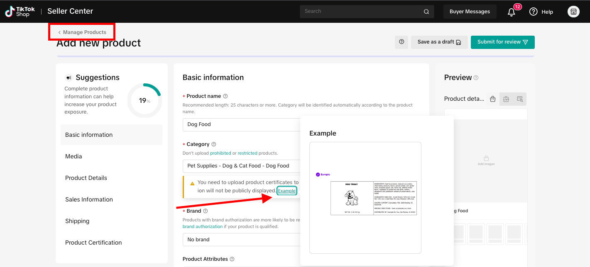590x267 pixels.
Task: Click the info icon next to Product name
Action: (225, 96)
